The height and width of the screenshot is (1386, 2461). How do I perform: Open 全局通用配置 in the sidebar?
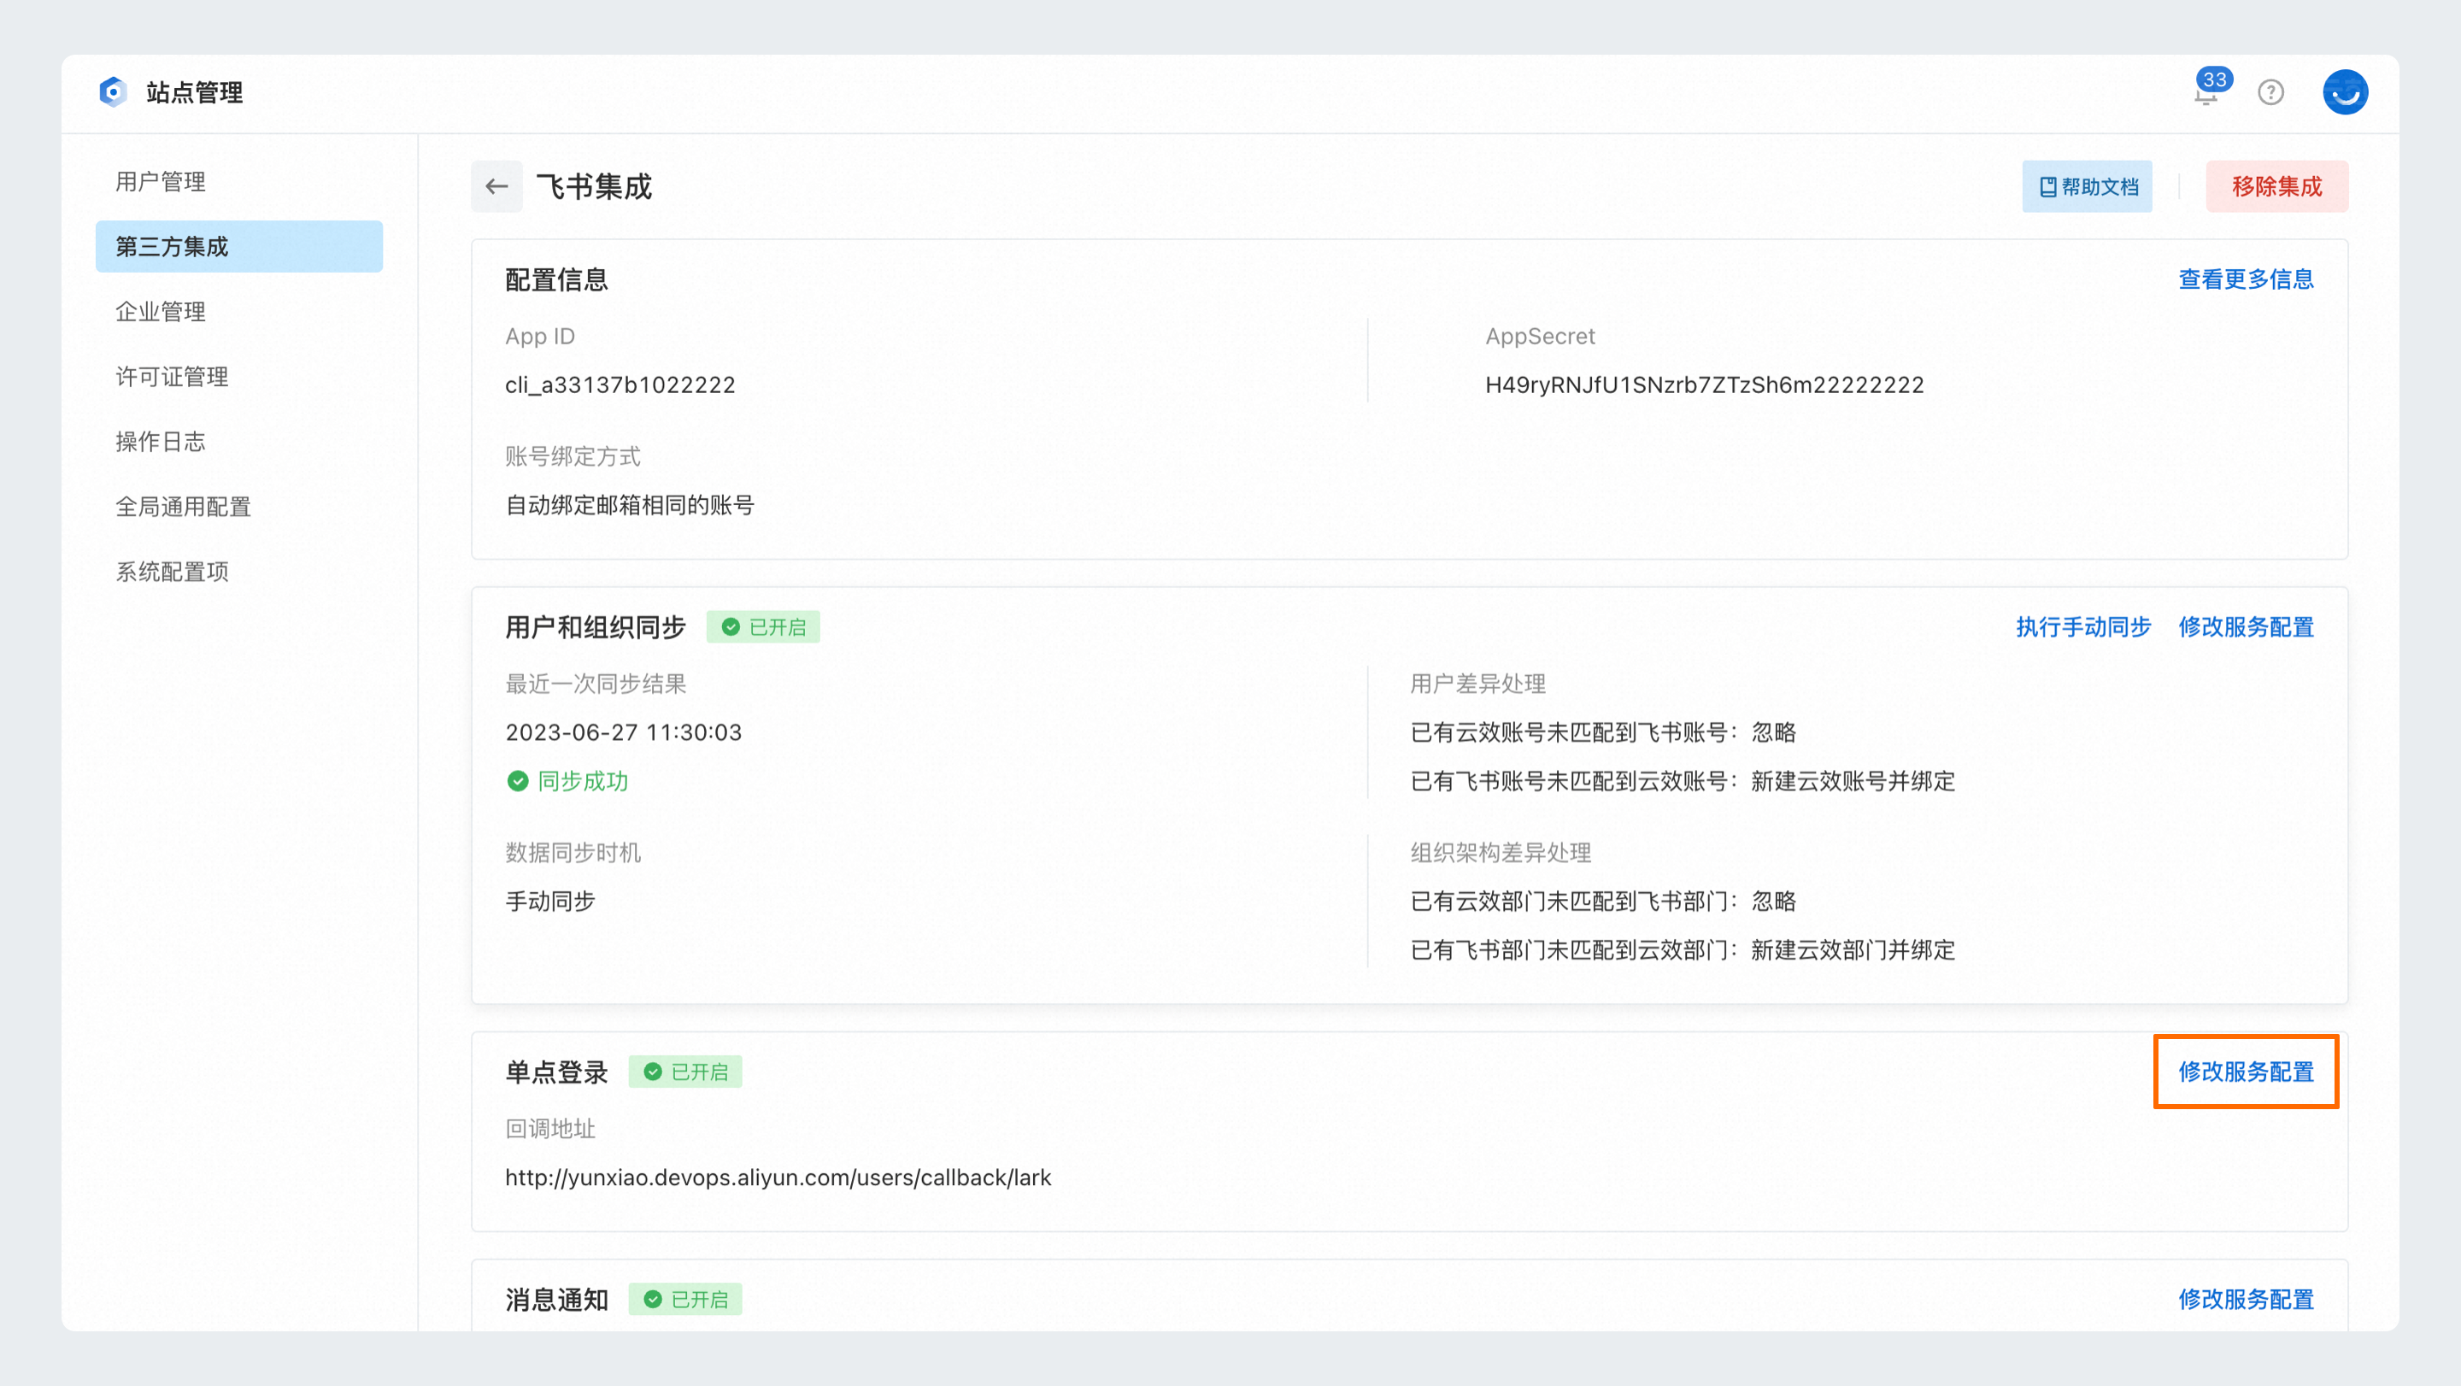pyautogui.click(x=239, y=506)
